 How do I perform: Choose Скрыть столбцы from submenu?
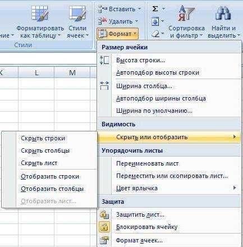[45, 150]
